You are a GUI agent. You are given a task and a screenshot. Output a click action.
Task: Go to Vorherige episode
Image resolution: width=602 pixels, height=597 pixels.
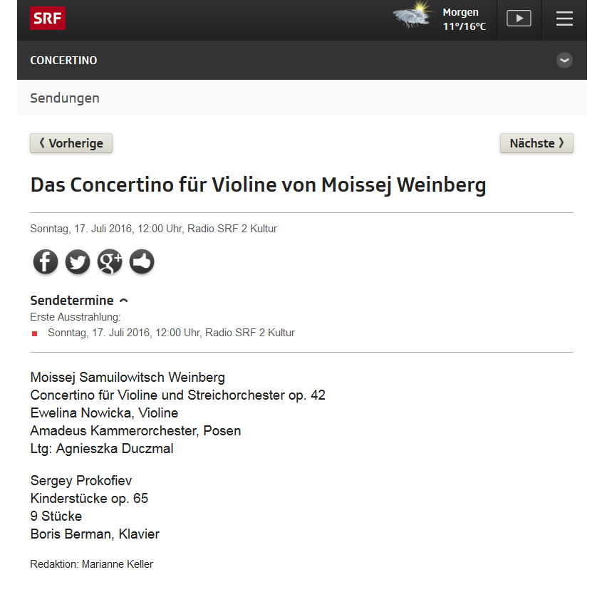pyautogui.click(x=71, y=143)
